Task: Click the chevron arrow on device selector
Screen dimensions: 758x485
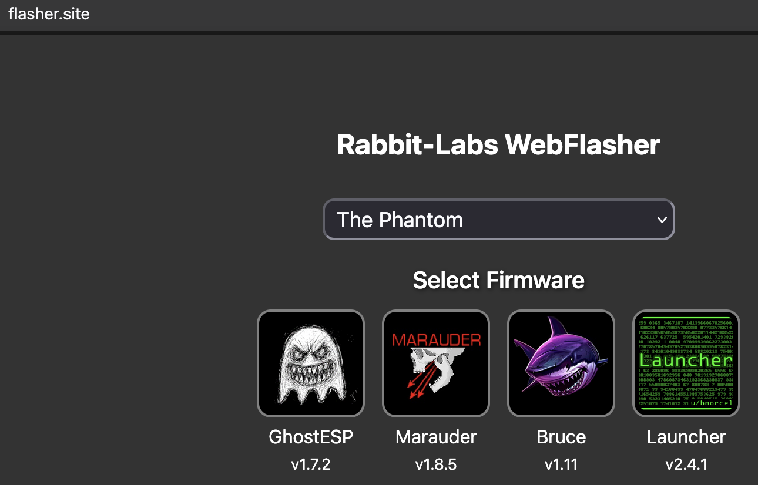Action: (662, 220)
